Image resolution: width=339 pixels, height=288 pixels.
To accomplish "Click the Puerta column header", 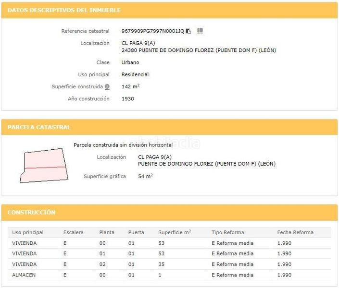I will coord(136,232).
